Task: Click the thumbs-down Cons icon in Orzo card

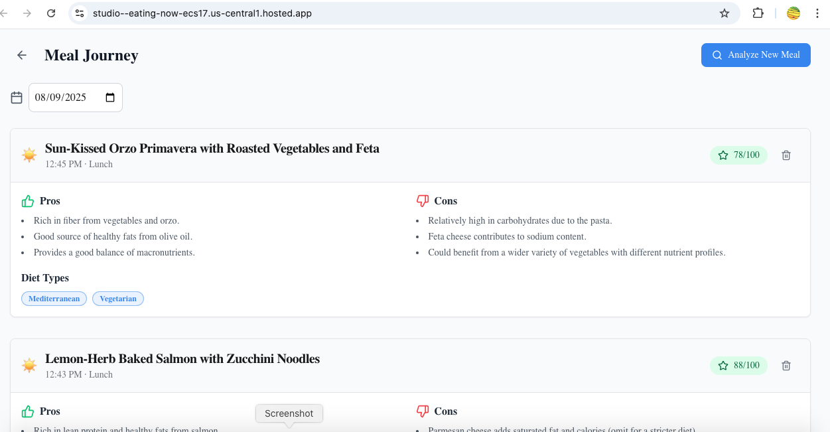Action: (423, 201)
